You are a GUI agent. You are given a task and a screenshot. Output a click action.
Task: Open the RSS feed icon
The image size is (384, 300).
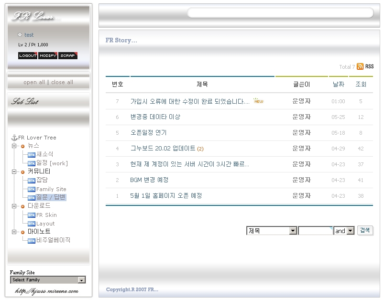(360, 66)
